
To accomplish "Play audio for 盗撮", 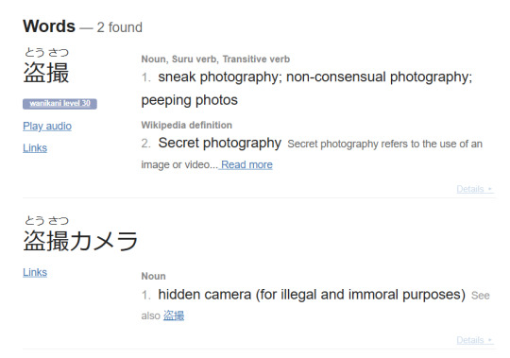I will (x=47, y=127).
